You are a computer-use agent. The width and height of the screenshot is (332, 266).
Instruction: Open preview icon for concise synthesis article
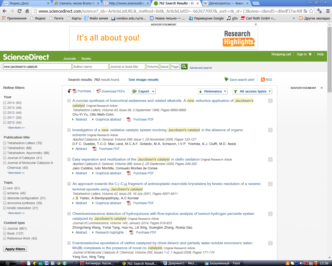tap(270, 101)
